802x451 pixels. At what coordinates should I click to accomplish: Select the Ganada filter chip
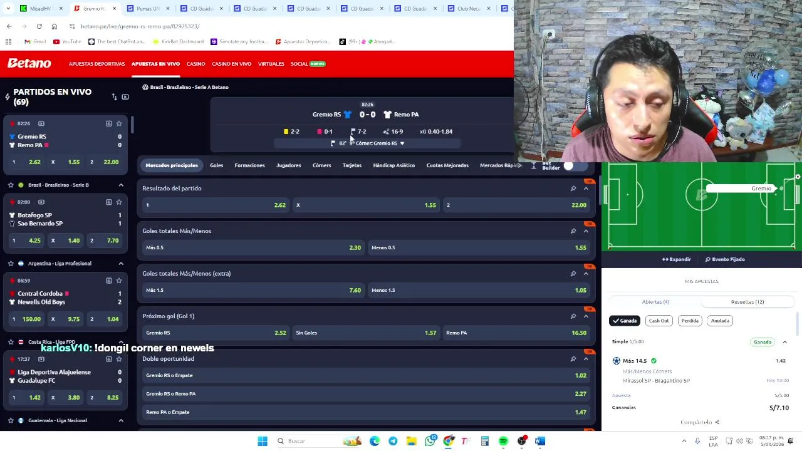tap(625, 321)
